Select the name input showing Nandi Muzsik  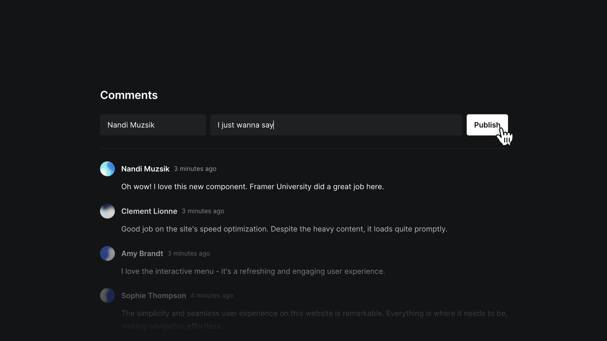tap(153, 125)
